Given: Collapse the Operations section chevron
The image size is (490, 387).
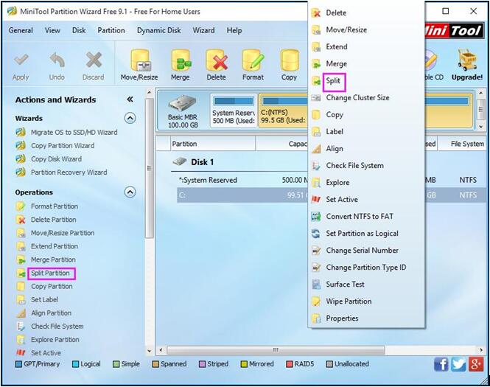Looking at the screenshot, I should [x=130, y=192].
